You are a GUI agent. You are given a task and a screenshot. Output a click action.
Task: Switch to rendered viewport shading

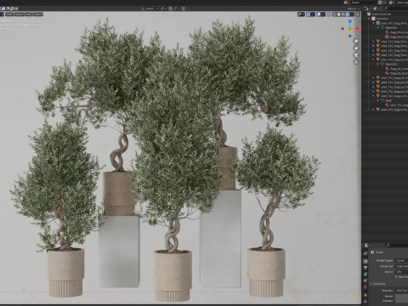pyautogui.click(x=348, y=14)
